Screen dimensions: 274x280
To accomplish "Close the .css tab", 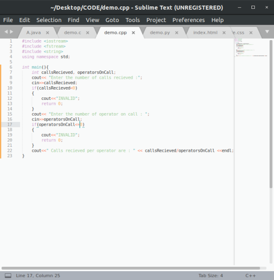I will (251, 33).
